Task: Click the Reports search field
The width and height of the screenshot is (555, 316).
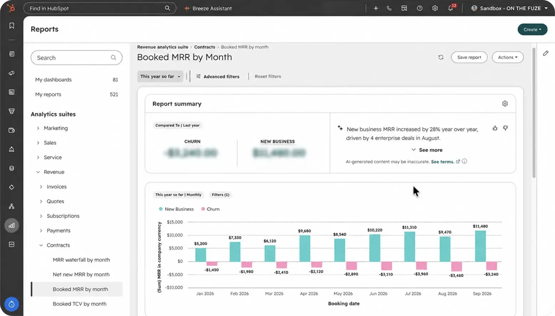Action: pos(76,58)
